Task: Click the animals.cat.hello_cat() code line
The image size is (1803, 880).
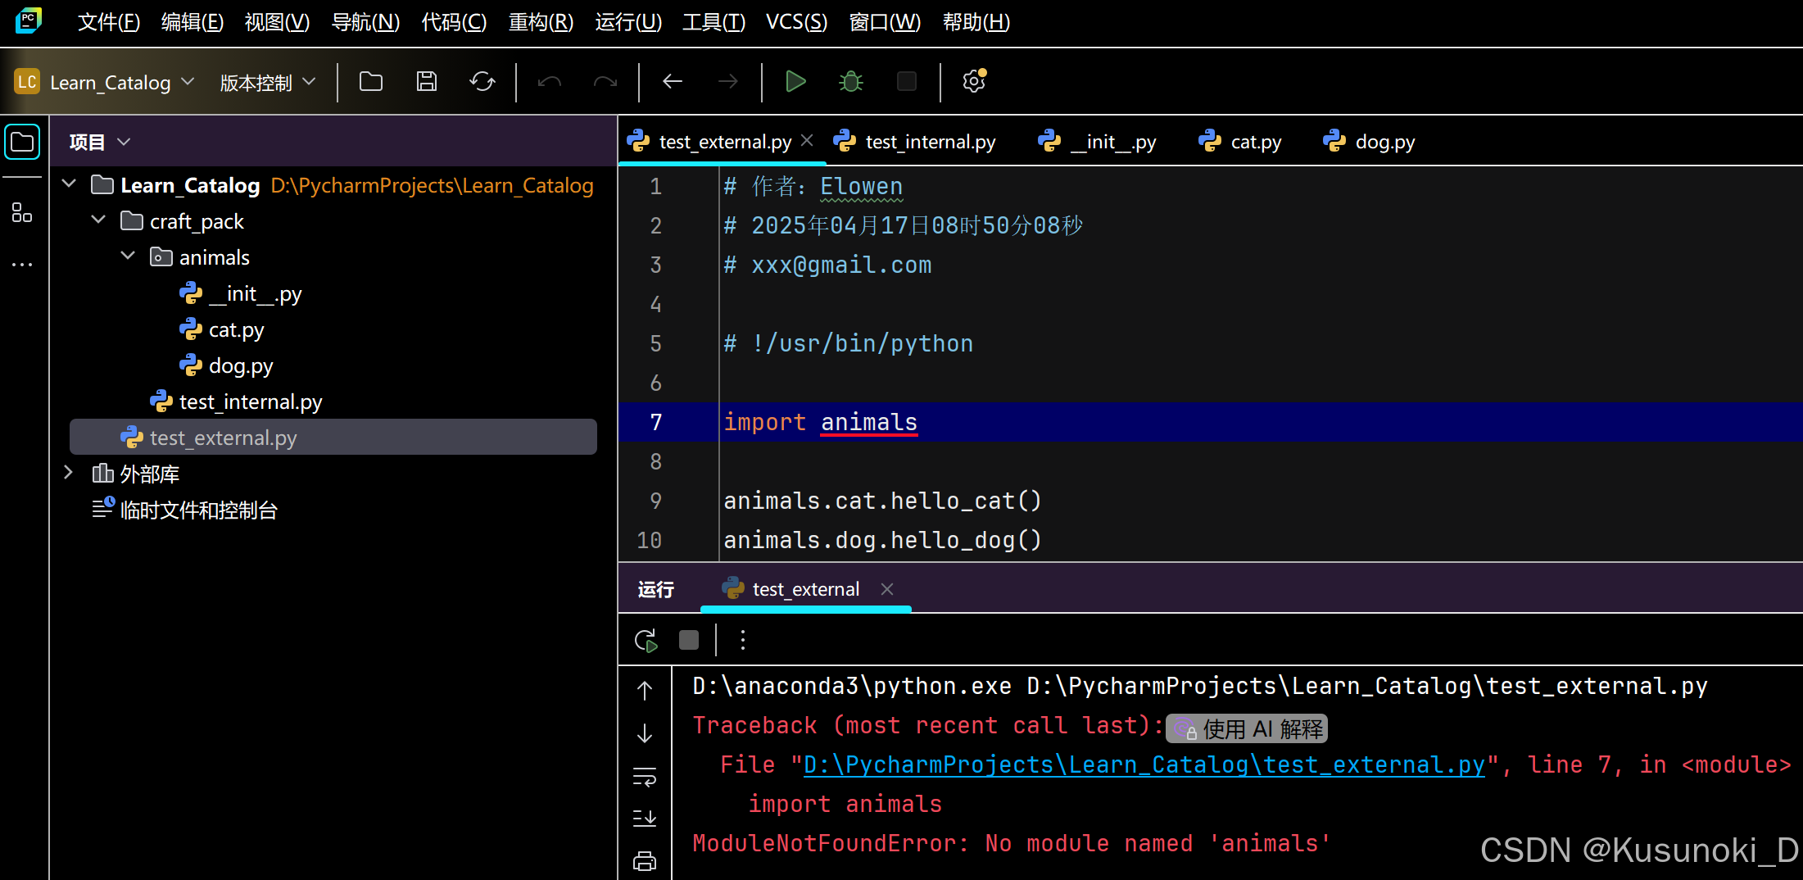Action: coord(882,501)
